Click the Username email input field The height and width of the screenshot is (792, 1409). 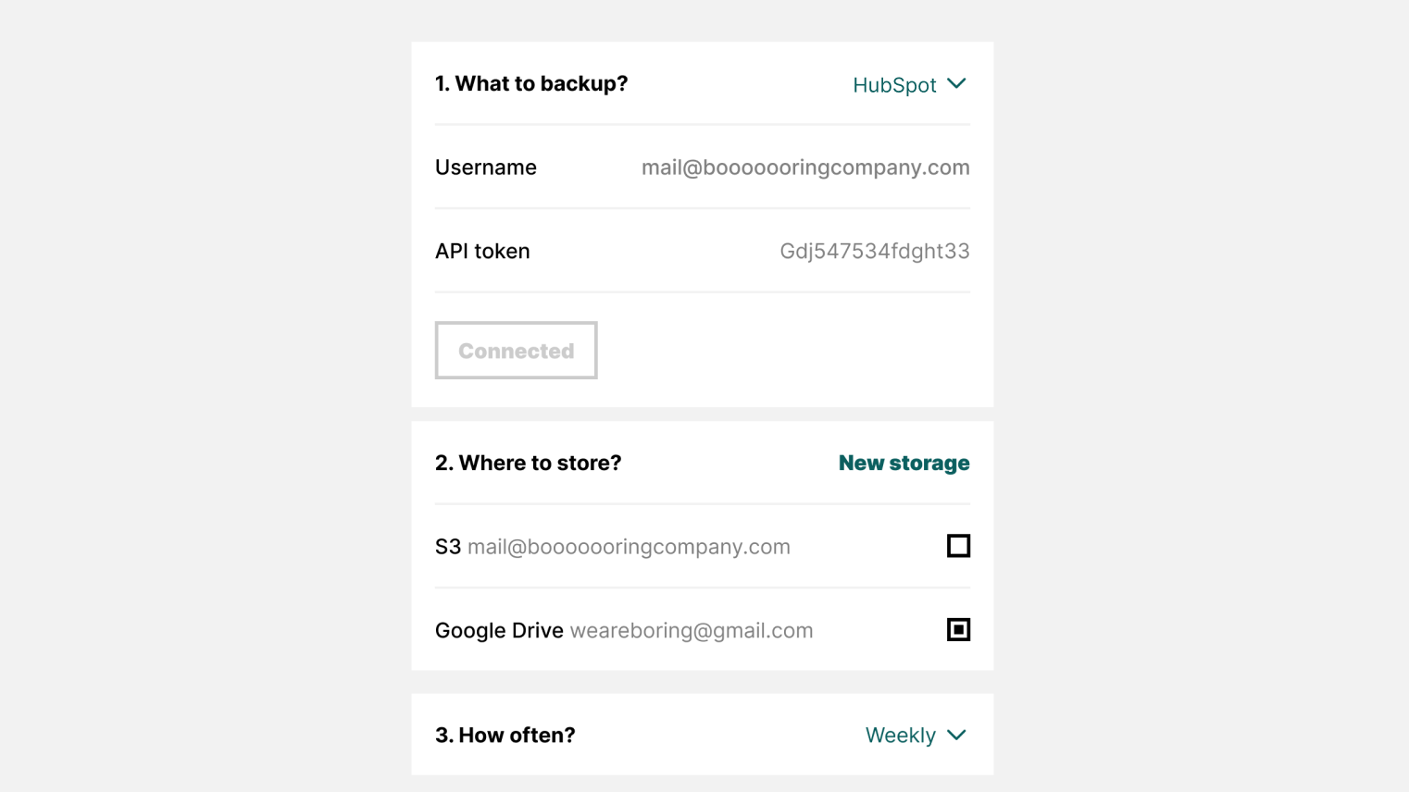tap(804, 167)
